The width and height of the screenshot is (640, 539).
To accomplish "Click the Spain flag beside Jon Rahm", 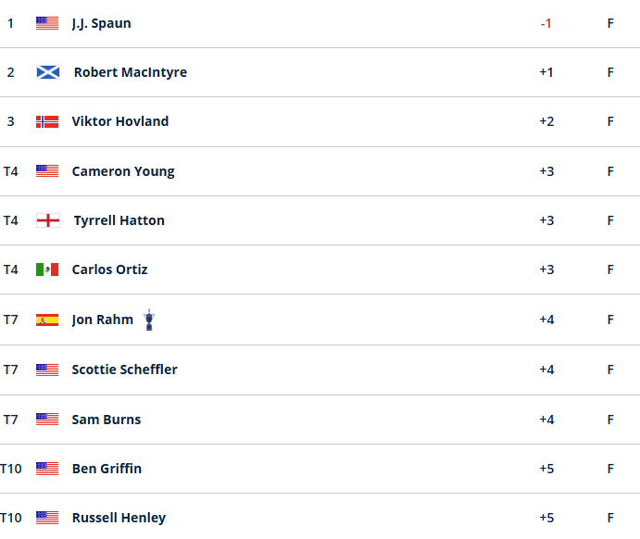I will coord(47,320).
